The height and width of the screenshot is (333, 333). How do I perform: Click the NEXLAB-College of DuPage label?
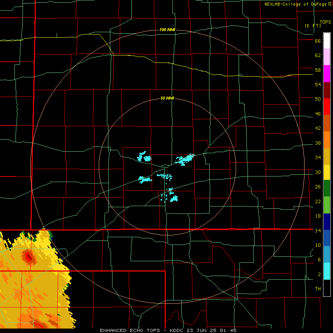pos(295,4)
